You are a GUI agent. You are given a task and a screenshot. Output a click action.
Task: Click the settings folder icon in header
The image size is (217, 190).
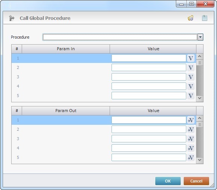[x=190, y=18]
